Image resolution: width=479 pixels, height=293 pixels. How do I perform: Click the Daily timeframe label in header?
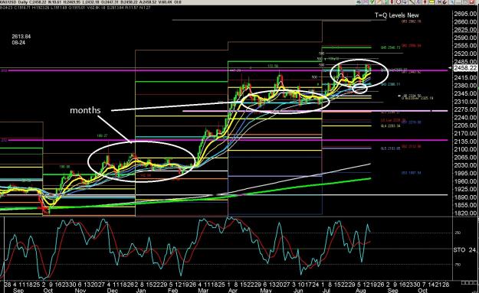tap(23, 2)
